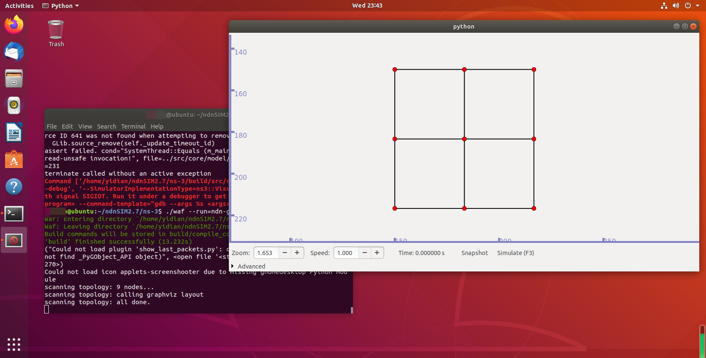Select the middle-left topology node
Screen dimensions: 706x358
tap(395, 139)
